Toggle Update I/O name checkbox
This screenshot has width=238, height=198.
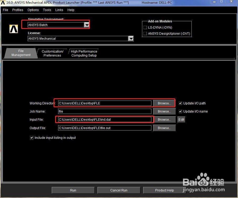[x=180, y=111]
